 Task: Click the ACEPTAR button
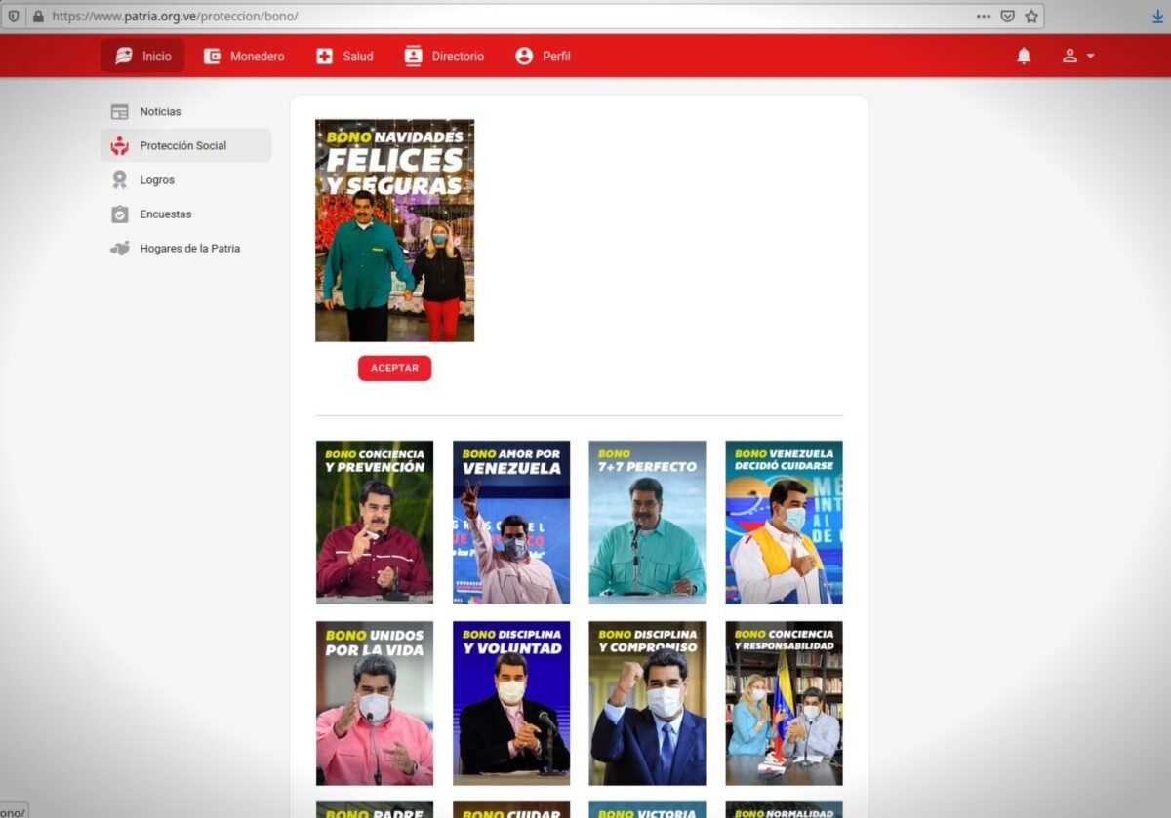point(394,369)
